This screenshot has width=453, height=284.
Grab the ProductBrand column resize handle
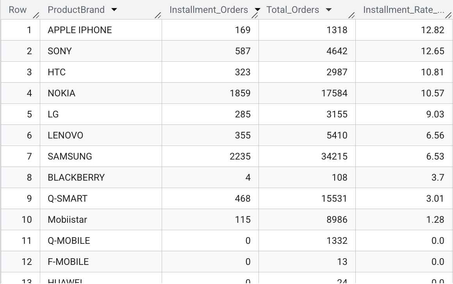click(x=158, y=16)
